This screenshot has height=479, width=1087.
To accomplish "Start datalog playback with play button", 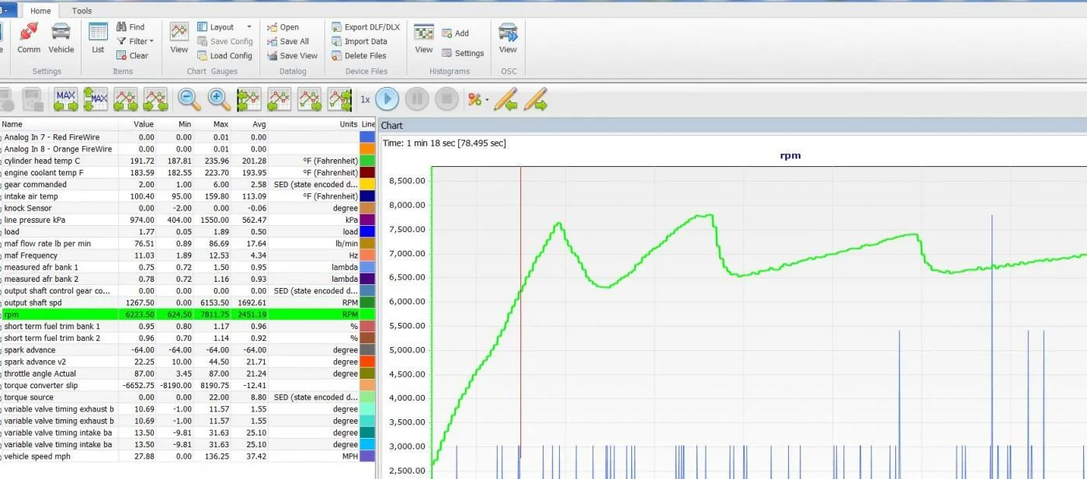I will click(387, 99).
